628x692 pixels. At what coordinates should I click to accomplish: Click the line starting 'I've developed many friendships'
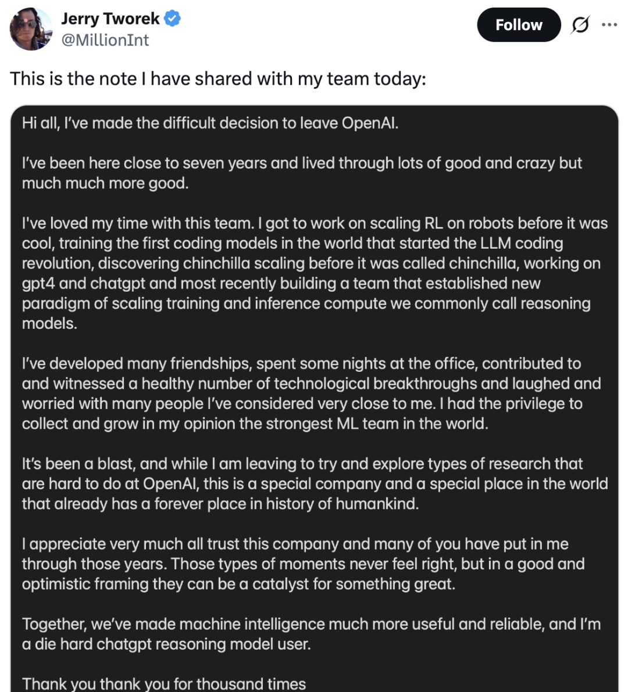[301, 364]
